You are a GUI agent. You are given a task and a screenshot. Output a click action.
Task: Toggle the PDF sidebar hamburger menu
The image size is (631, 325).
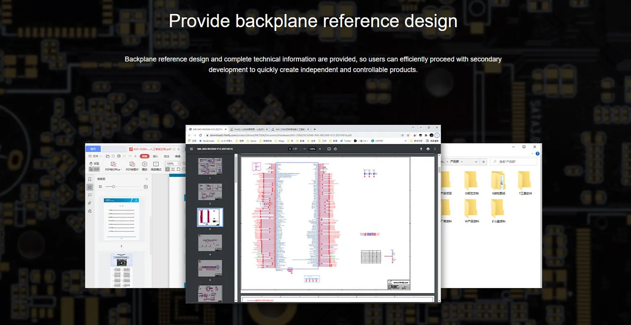(191, 149)
